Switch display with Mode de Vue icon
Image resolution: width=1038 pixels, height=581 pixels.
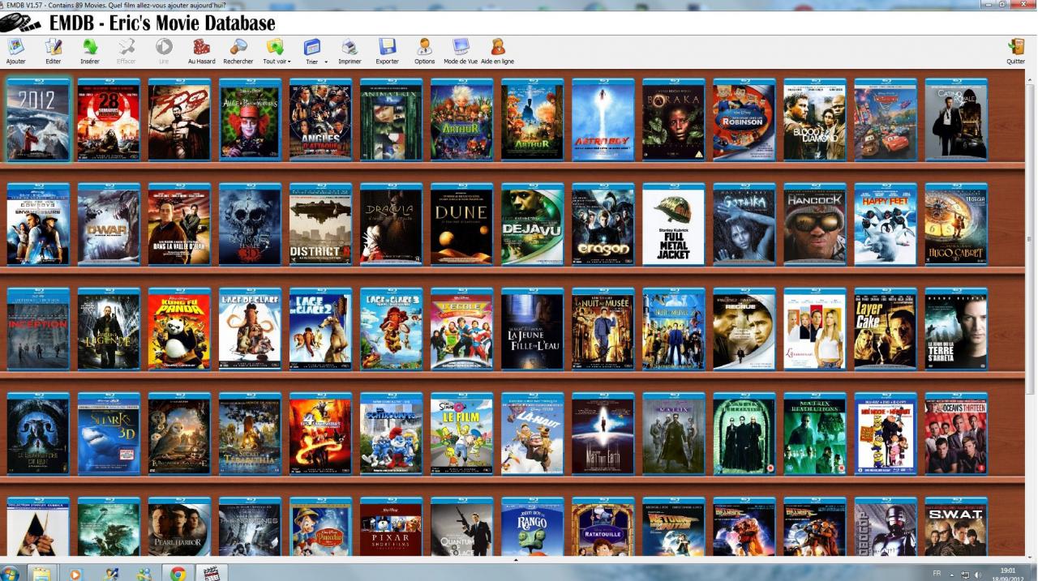pos(461,47)
